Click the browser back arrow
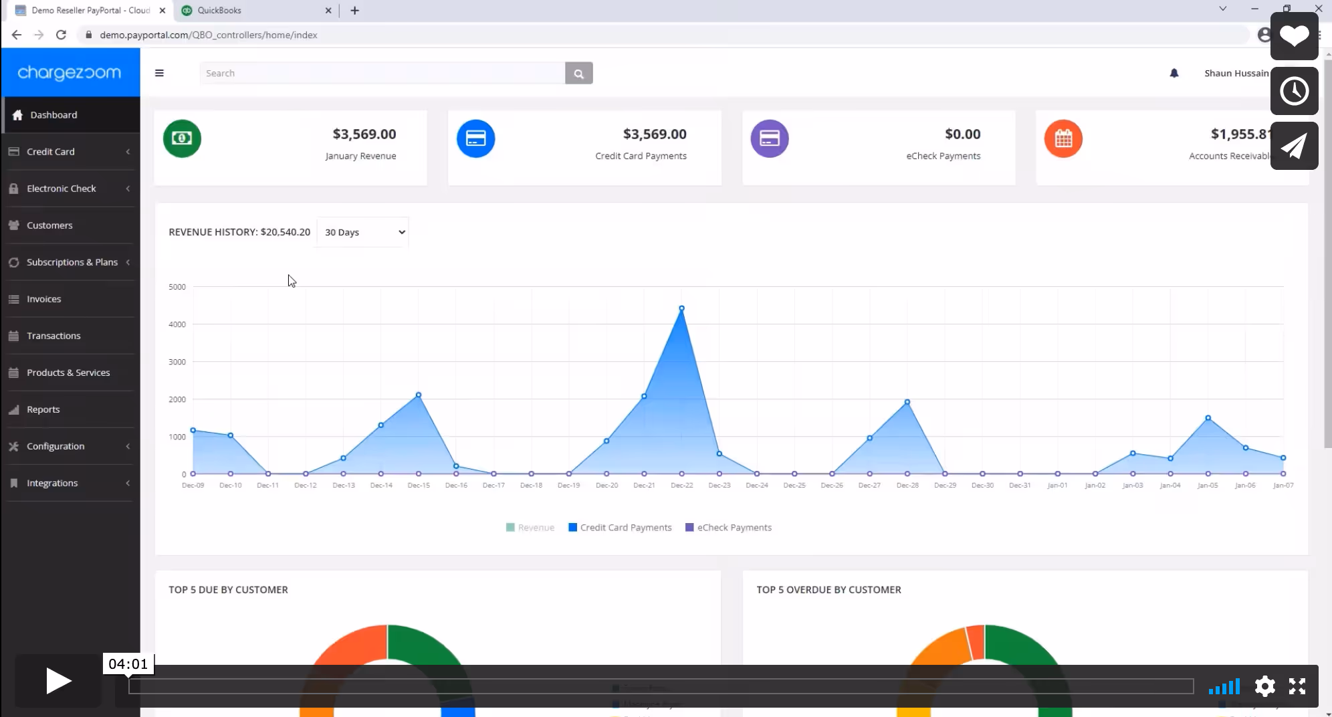Image resolution: width=1332 pixels, height=717 pixels. [x=17, y=35]
